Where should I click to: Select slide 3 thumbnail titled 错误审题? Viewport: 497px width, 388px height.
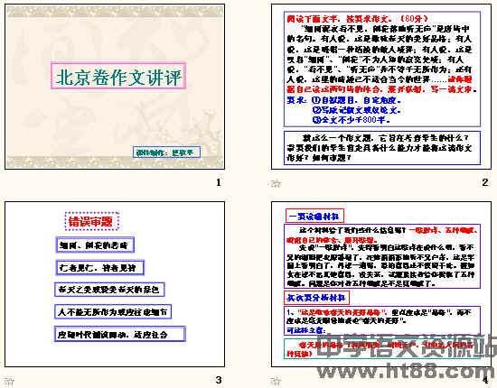pyautogui.click(x=115, y=284)
